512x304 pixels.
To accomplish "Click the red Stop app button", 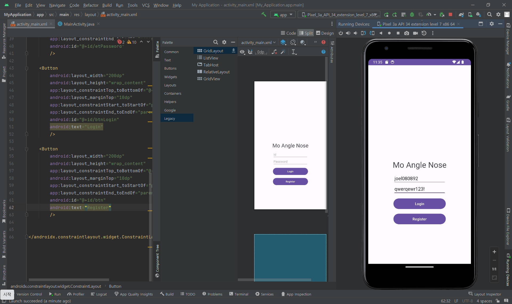I will [450, 15].
